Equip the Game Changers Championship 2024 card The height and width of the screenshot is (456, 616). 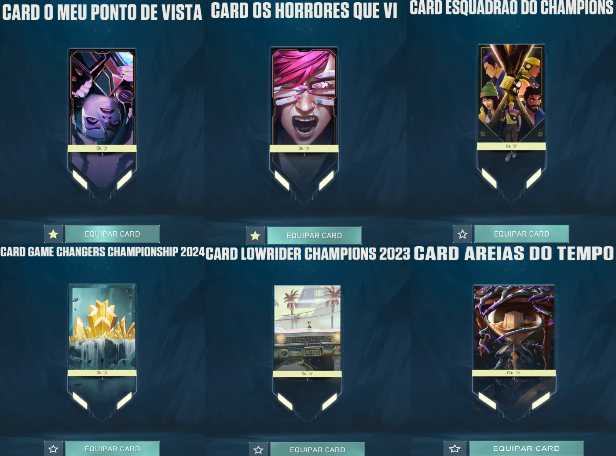pyautogui.click(x=113, y=449)
